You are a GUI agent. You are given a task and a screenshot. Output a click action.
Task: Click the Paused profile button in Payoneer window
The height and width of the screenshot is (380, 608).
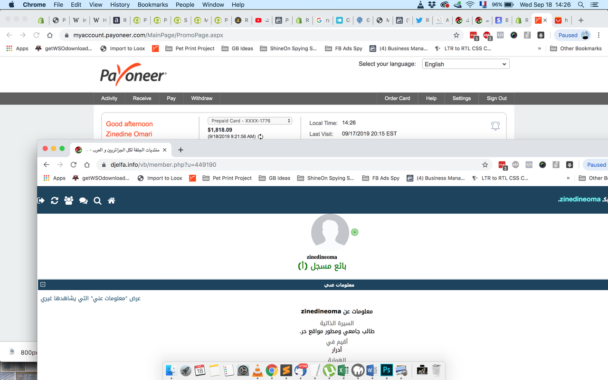coord(573,35)
